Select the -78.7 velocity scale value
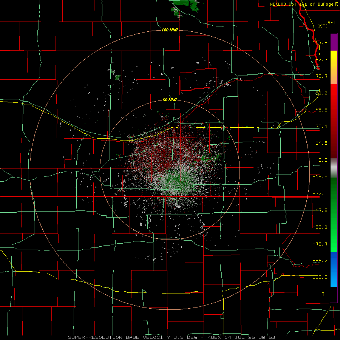The height and width of the screenshot is (340, 340). pos(320,244)
